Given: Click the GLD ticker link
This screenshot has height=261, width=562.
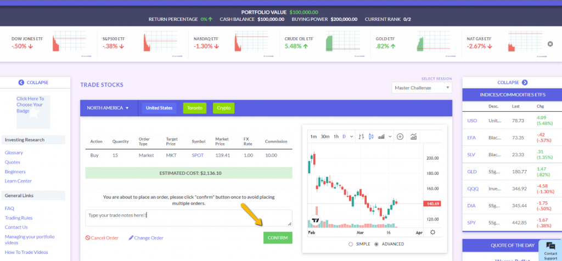Looking at the screenshot, I should click(472, 172).
